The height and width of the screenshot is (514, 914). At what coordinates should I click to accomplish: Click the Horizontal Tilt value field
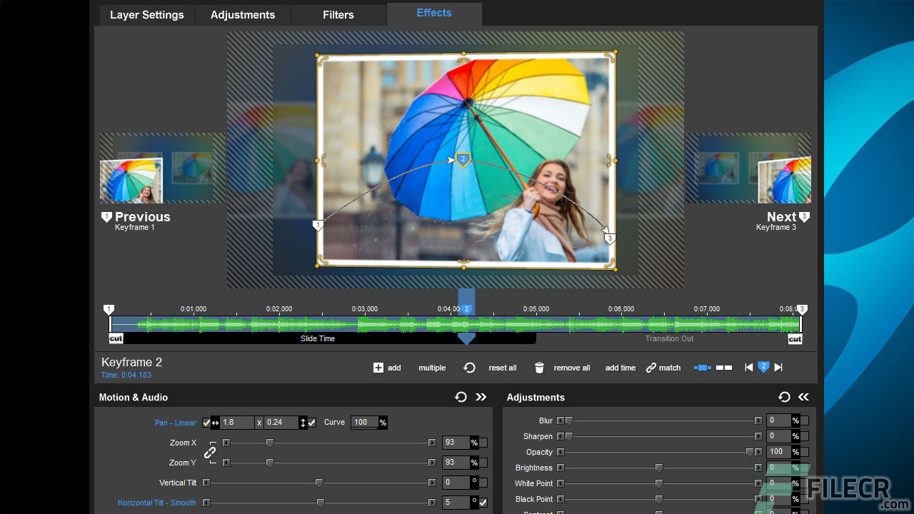click(456, 503)
